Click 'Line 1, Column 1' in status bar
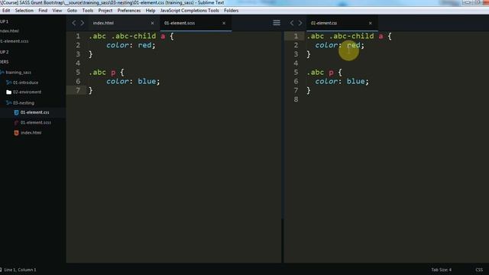This screenshot has height=275, width=489. pyautogui.click(x=20, y=270)
